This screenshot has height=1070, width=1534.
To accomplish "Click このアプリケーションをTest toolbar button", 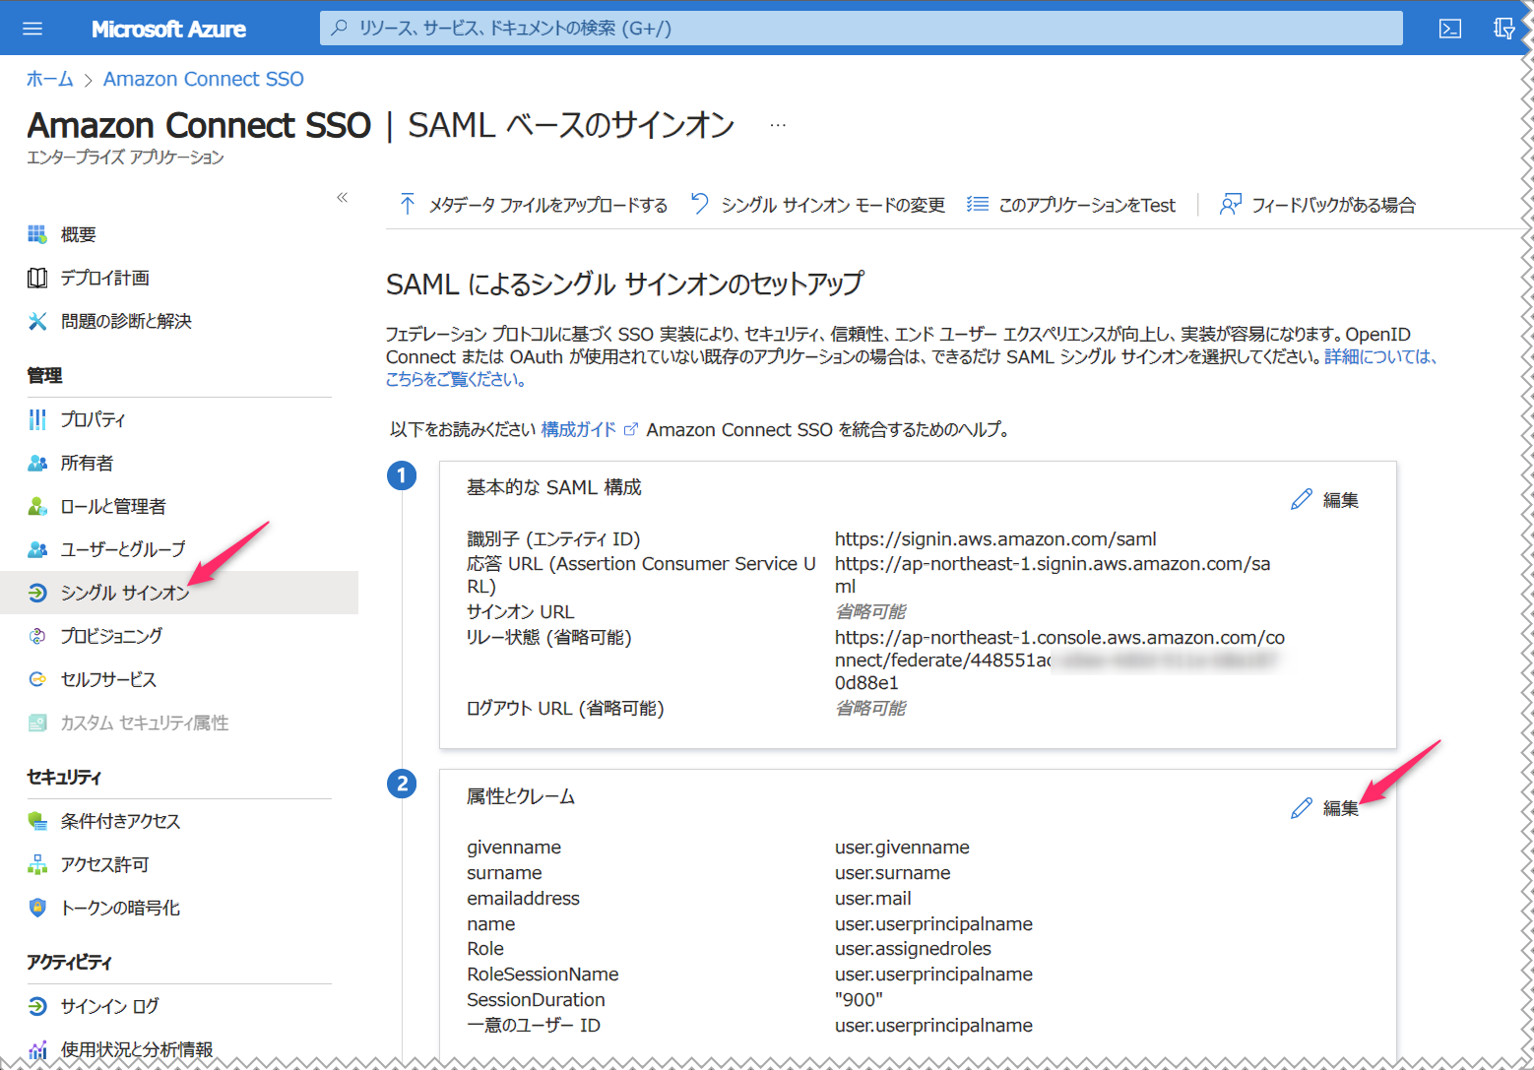I will point(1071,205).
